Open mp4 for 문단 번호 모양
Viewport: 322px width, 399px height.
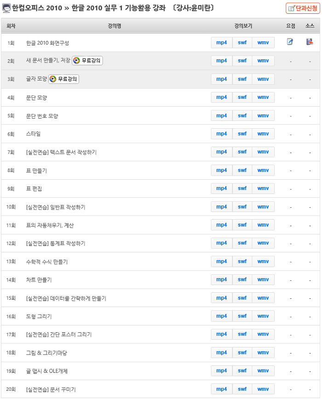click(221, 115)
